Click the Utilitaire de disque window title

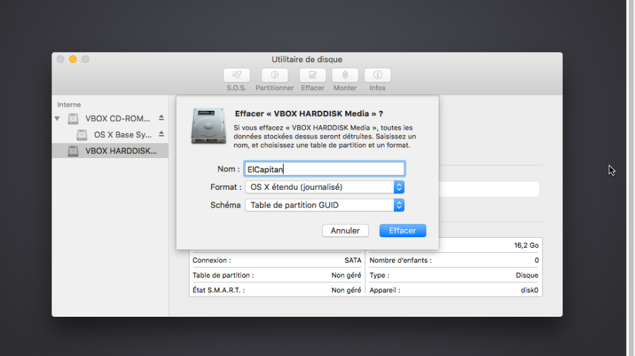(307, 59)
